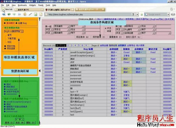This screenshot has height=128, width=176.
Task: Click the 保存查询 (S) button
Action: [99, 37]
